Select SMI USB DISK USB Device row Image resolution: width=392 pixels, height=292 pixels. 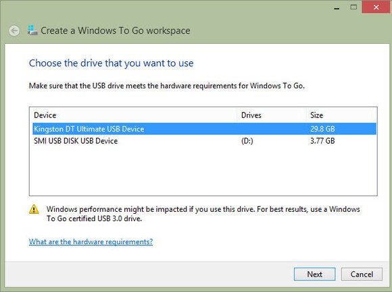[204, 141]
